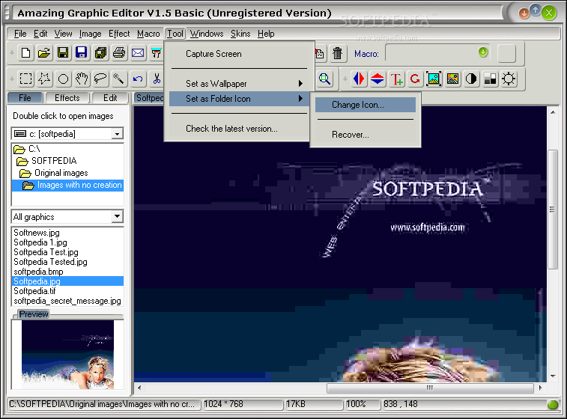The height and width of the screenshot is (419, 567).
Task: Click the Flip vertical icon
Action: point(378,79)
